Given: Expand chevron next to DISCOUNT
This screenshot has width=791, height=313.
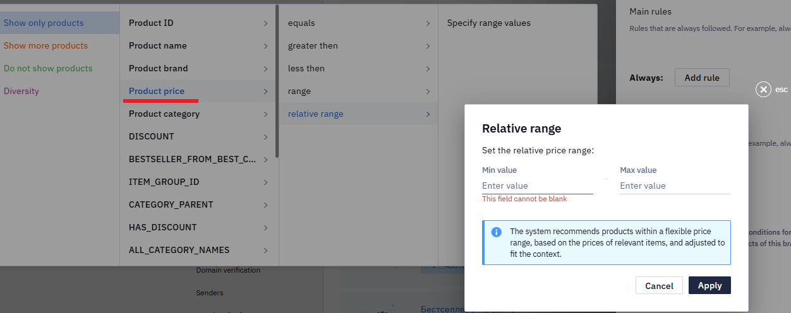Looking at the screenshot, I should (266, 137).
